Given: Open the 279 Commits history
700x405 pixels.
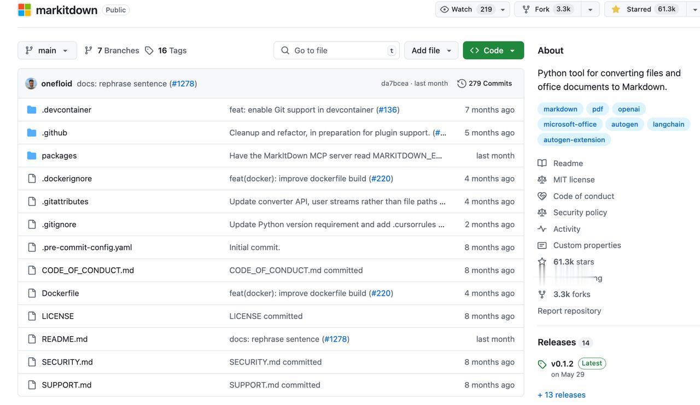Looking at the screenshot, I should [485, 84].
